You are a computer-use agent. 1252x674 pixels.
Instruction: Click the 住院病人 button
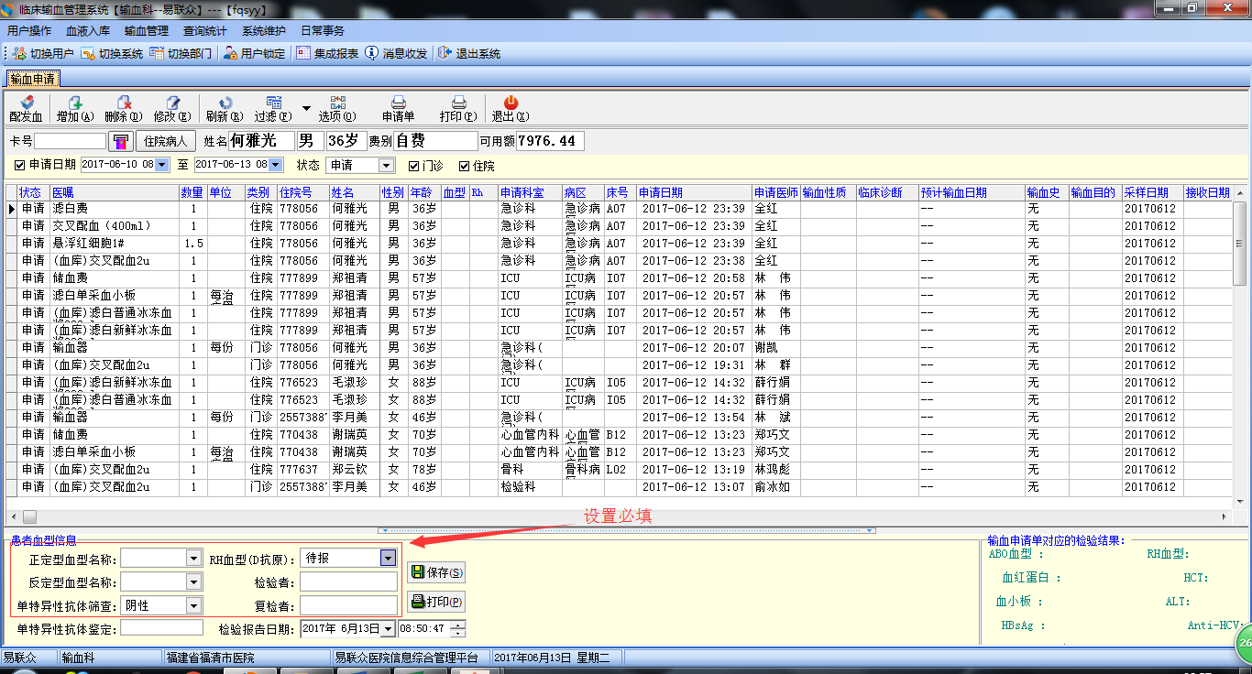pyautogui.click(x=166, y=141)
